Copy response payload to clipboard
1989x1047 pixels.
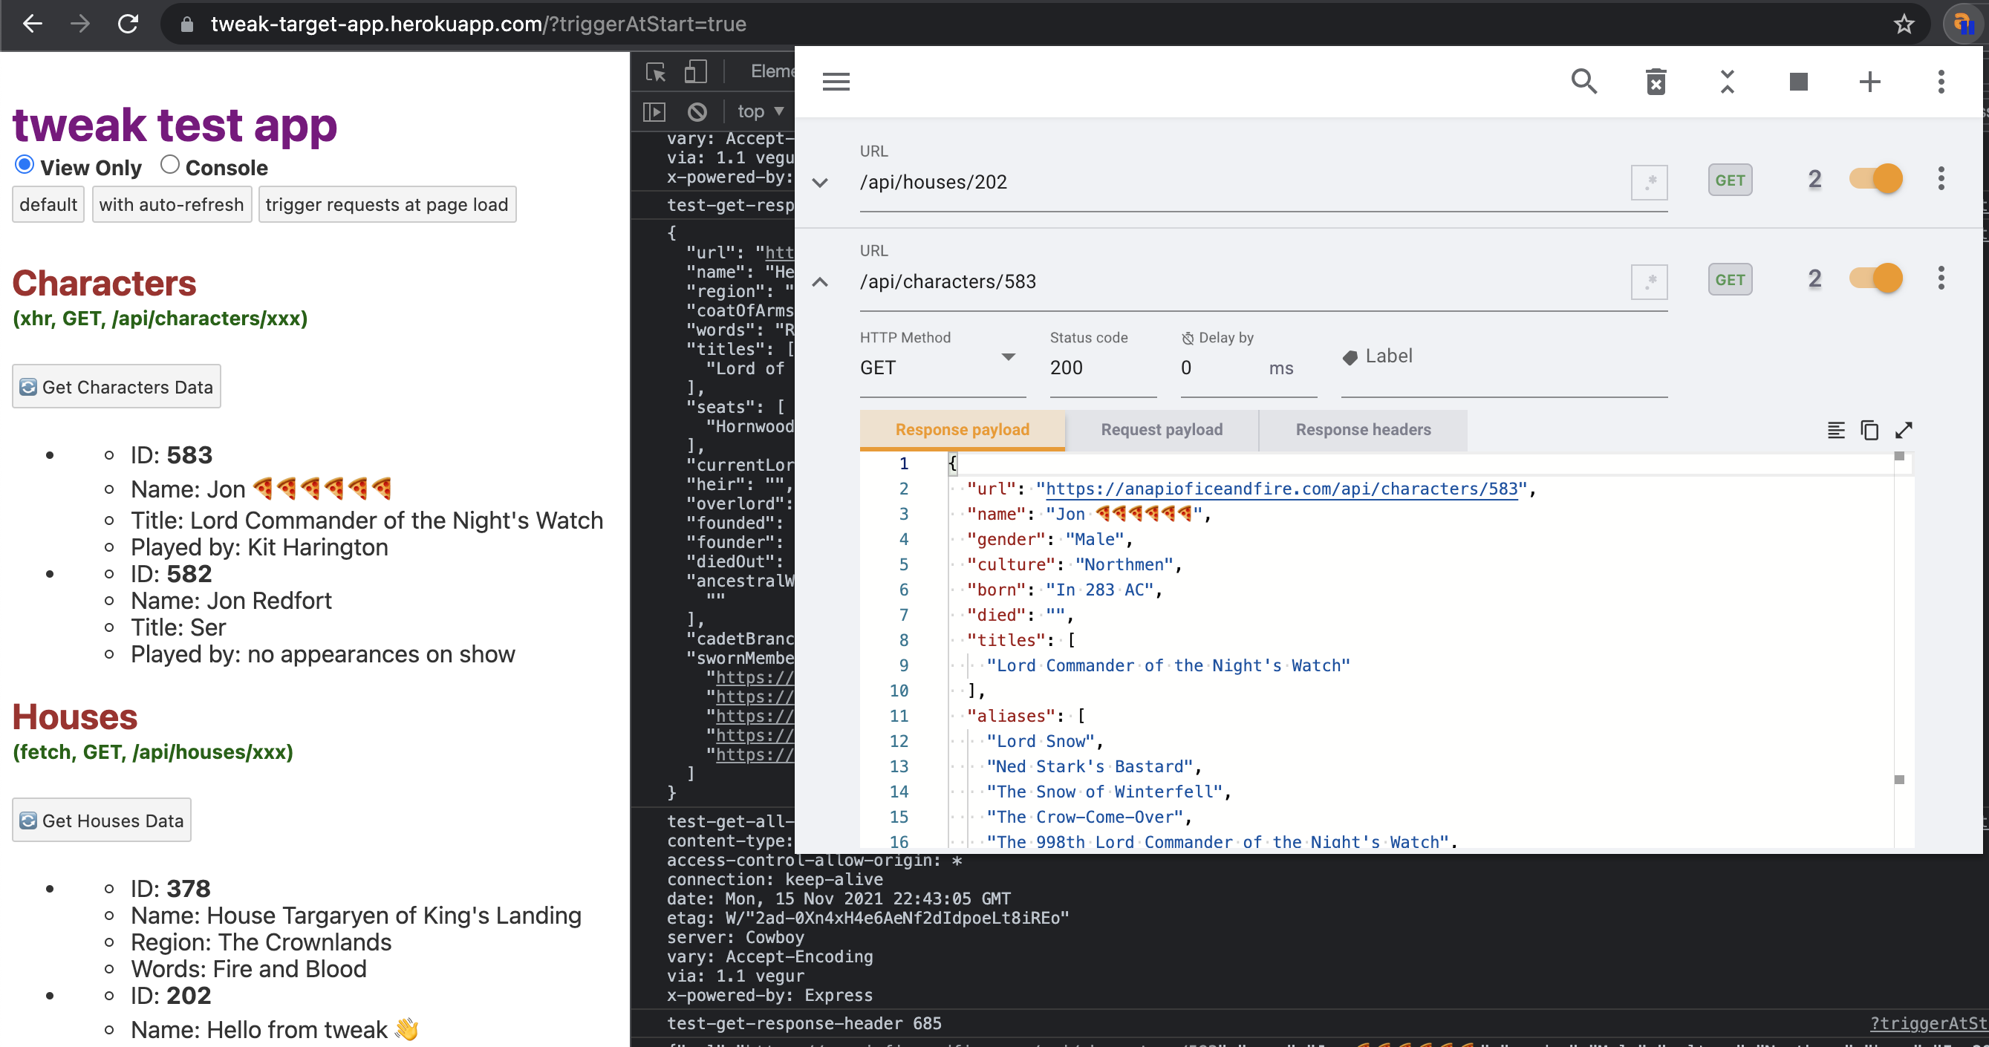point(1869,430)
